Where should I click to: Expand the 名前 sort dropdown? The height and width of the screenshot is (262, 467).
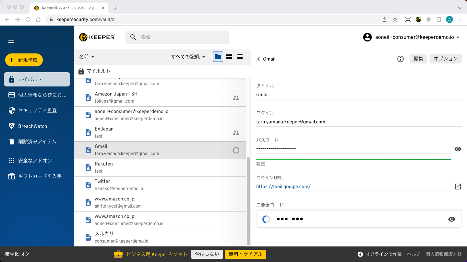[x=87, y=57]
